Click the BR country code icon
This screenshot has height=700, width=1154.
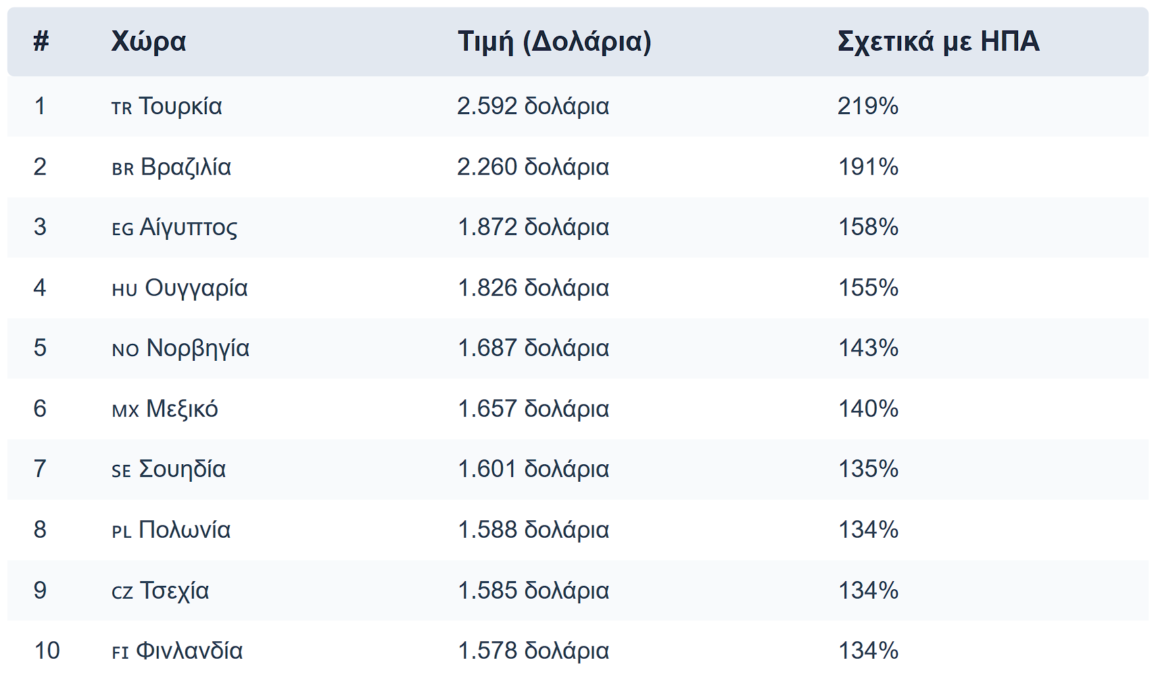point(123,169)
